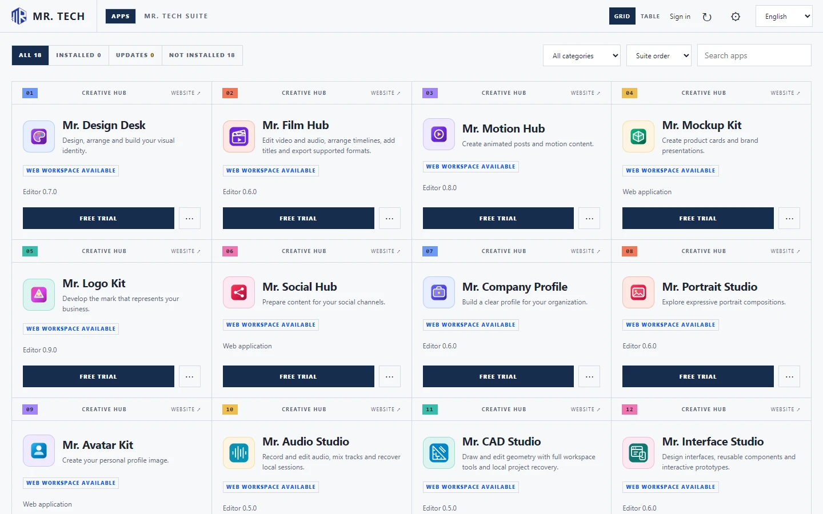Image resolution: width=823 pixels, height=514 pixels.
Task: Click the Mr. Tech logo icon
Action: click(19, 16)
